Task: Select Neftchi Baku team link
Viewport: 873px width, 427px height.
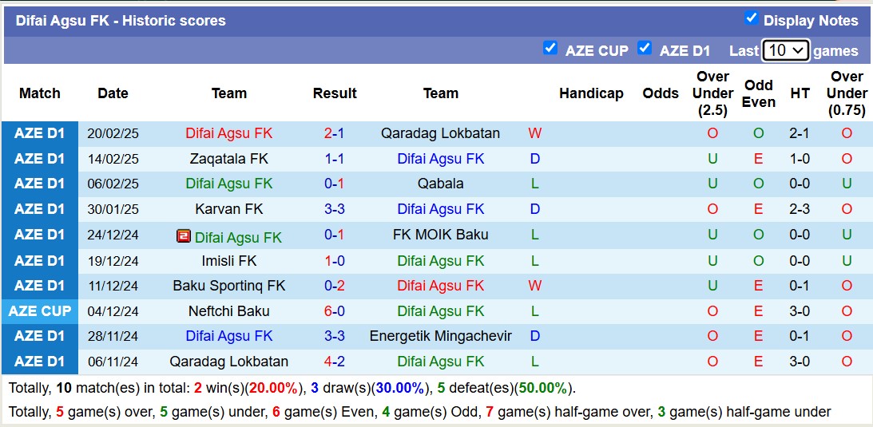Action: click(229, 311)
